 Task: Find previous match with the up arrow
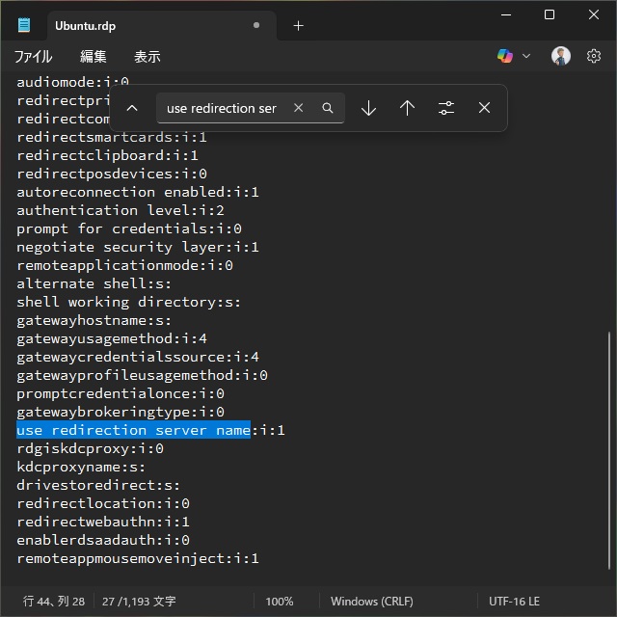point(407,108)
